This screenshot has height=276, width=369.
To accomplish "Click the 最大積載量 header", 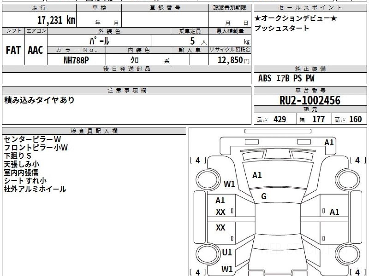I will point(230,31).
